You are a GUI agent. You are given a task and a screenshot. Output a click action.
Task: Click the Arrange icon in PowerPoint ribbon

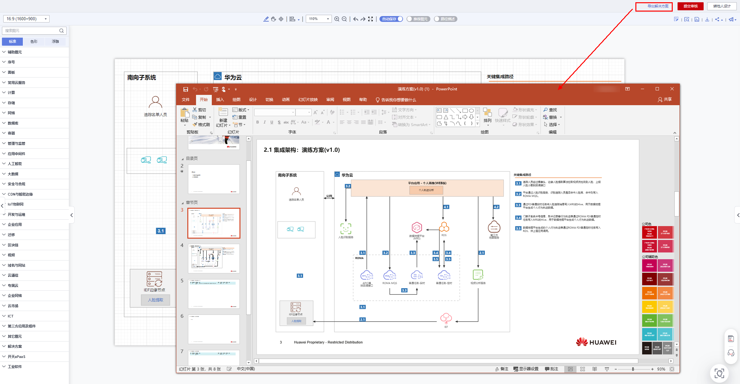point(487,113)
